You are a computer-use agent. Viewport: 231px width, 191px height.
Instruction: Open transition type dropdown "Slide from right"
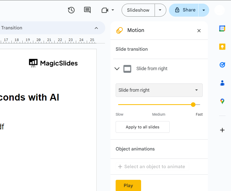click(159, 90)
